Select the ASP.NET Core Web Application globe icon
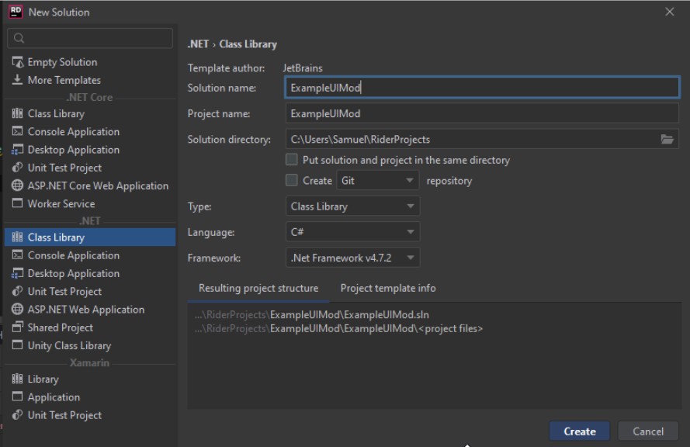This screenshot has height=447, width=690. click(17, 185)
